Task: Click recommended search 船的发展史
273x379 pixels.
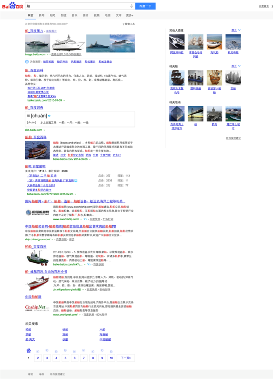Action: [105, 62]
